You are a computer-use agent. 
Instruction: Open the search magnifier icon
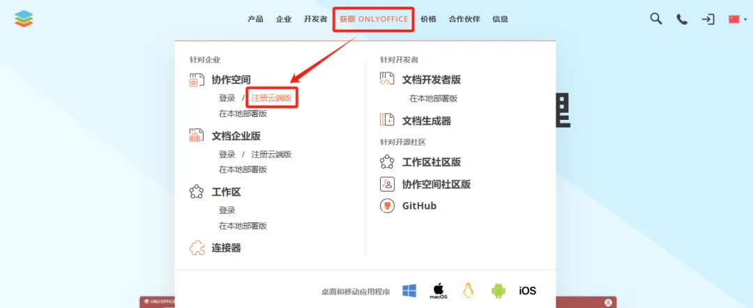tap(656, 19)
